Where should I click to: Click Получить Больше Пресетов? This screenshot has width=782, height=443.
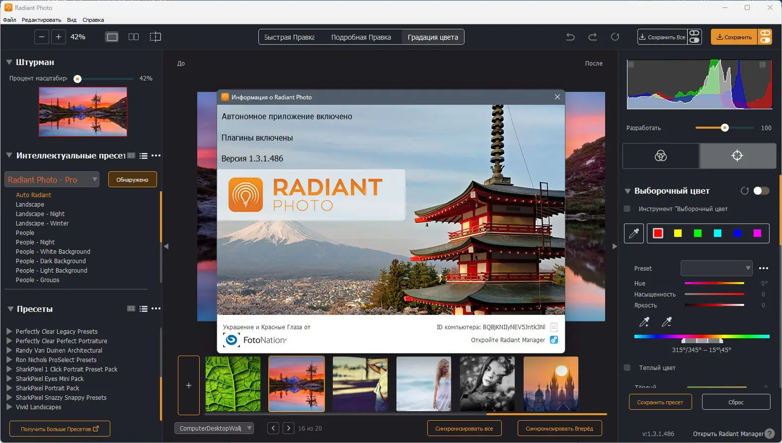tap(60, 429)
